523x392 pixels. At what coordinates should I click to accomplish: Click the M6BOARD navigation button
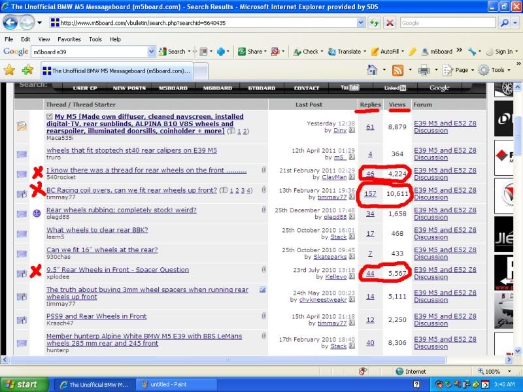pyautogui.click(x=218, y=88)
